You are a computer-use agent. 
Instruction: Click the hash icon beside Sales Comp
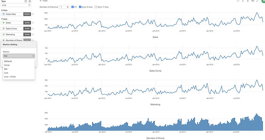coord(3,29)
